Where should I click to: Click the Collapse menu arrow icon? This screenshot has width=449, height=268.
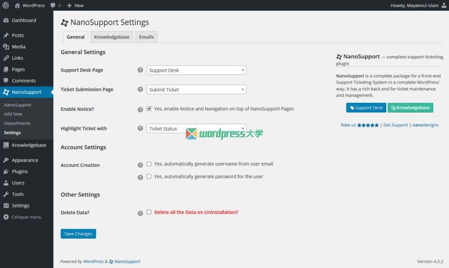tap(6, 217)
